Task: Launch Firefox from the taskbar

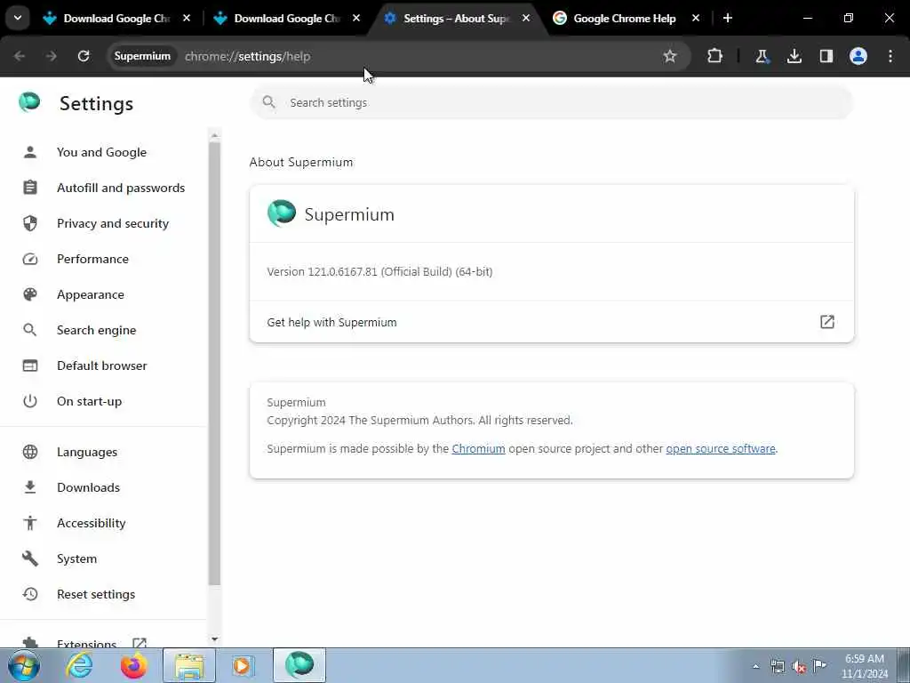Action: click(x=133, y=665)
